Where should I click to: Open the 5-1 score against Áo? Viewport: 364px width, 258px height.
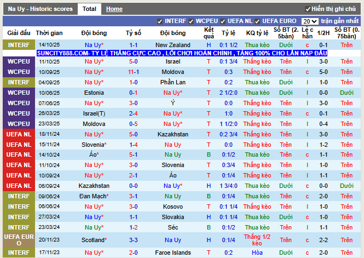tap(134, 154)
